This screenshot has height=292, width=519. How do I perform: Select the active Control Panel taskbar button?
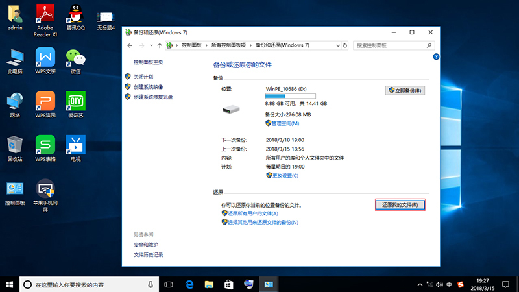click(x=269, y=284)
